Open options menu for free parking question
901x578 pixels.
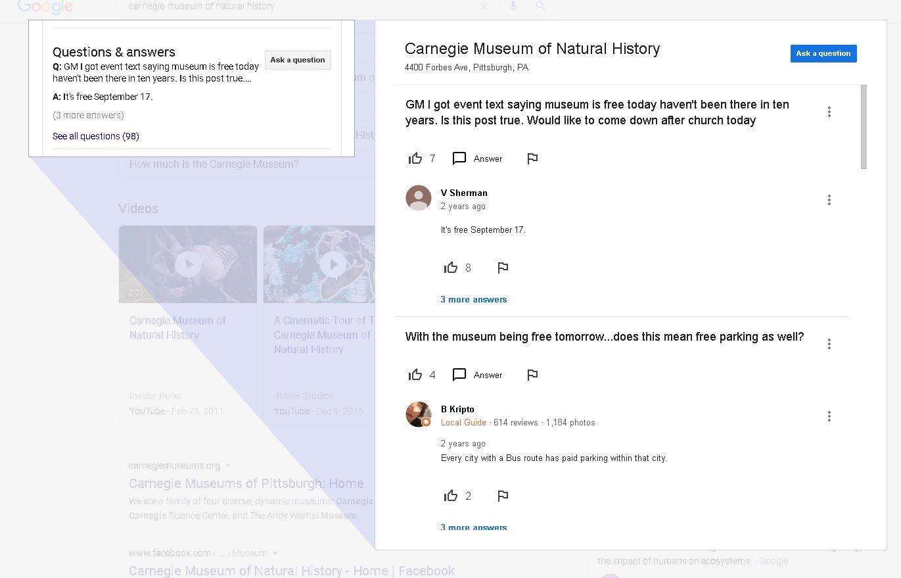point(829,344)
